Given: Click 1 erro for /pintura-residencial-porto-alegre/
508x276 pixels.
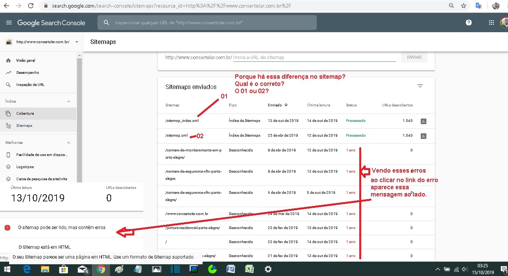Looking at the screenshot, I should 351,228.
